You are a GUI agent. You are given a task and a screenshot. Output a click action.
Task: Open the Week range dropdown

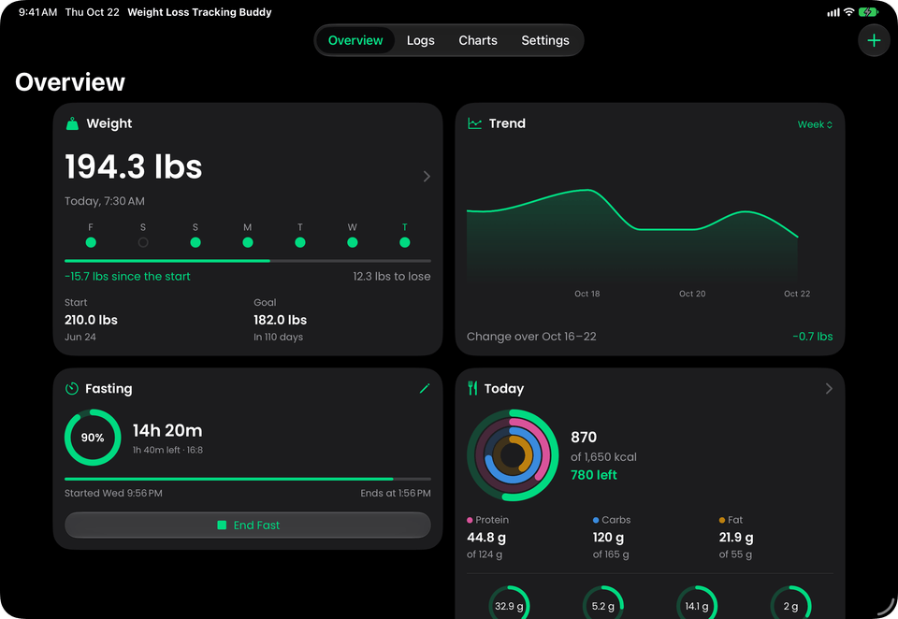click(x=815, y=124)
